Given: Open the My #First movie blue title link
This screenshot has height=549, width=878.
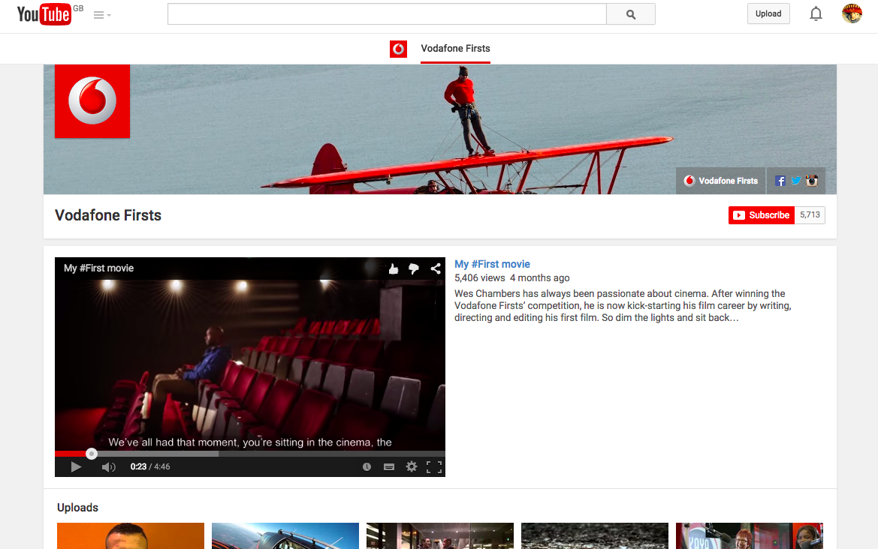Looking at the screenshot, I should (492, 265).
